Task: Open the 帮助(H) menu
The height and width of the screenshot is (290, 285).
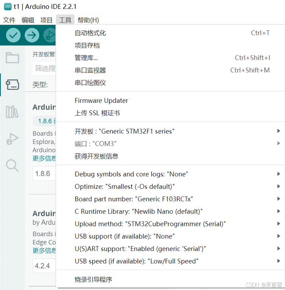Action: 88,20
